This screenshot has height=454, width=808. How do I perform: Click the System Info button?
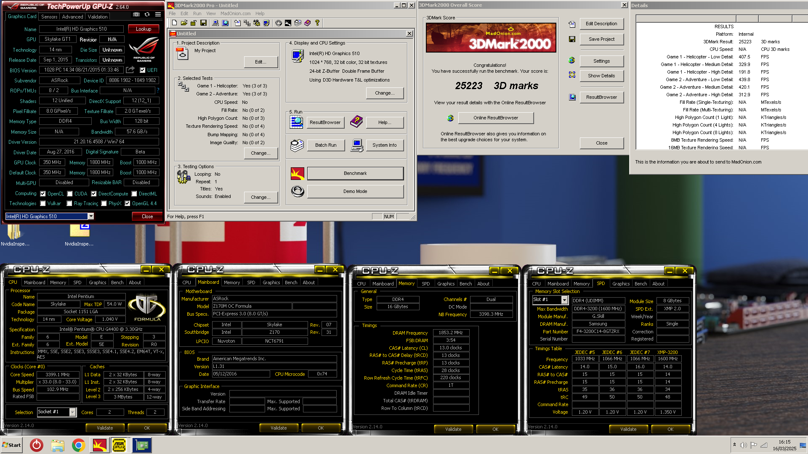coord(384,145)
